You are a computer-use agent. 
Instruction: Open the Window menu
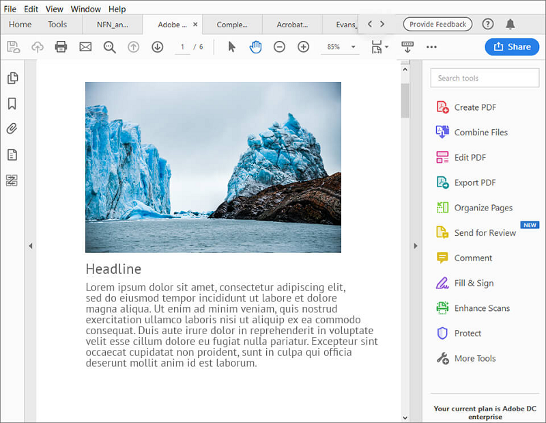85,9
